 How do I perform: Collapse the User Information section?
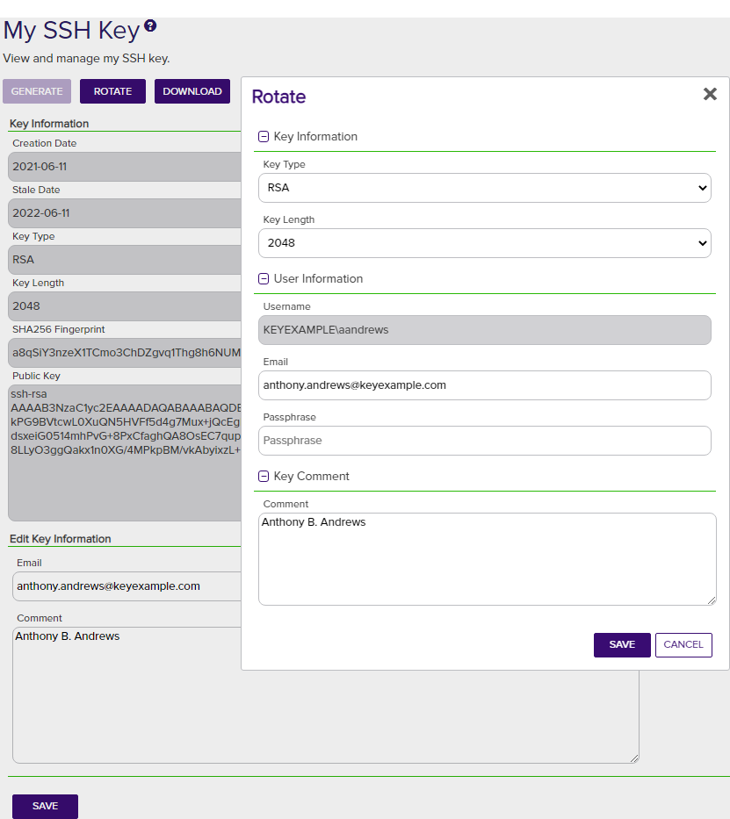[264, 279]
